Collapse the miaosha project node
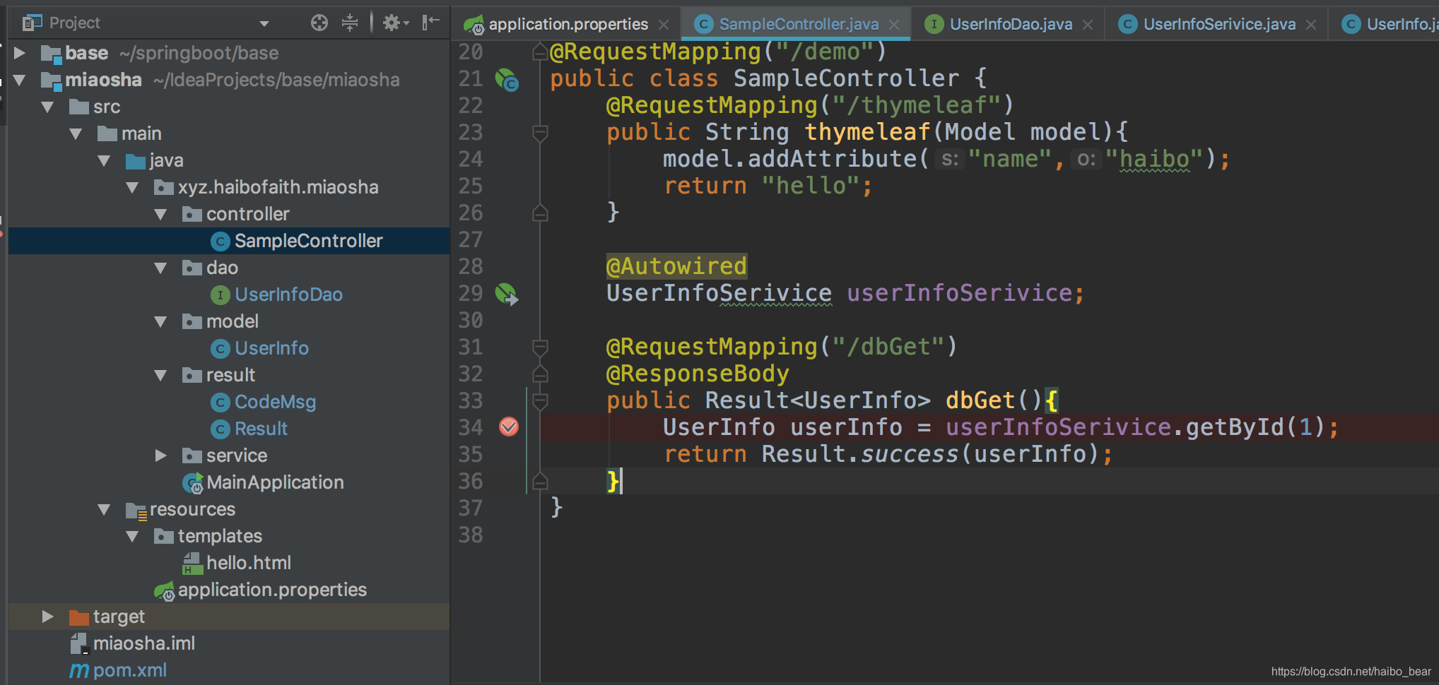This screenshot has width=1439, height=685. coord(20,80)
